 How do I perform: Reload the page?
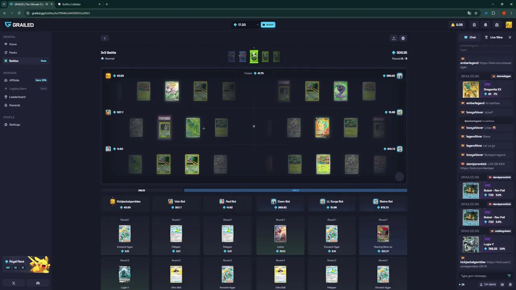(19, 13)
